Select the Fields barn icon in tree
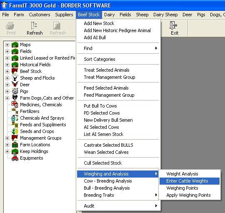The image size is (225, 213). click(x=15, y=51)
